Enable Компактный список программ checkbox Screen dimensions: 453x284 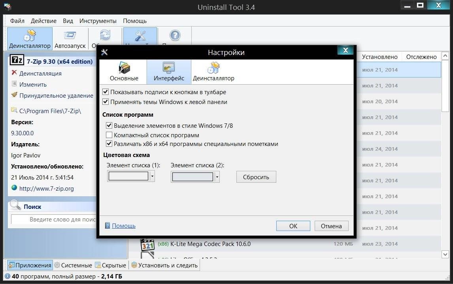(x=109, y=135)
